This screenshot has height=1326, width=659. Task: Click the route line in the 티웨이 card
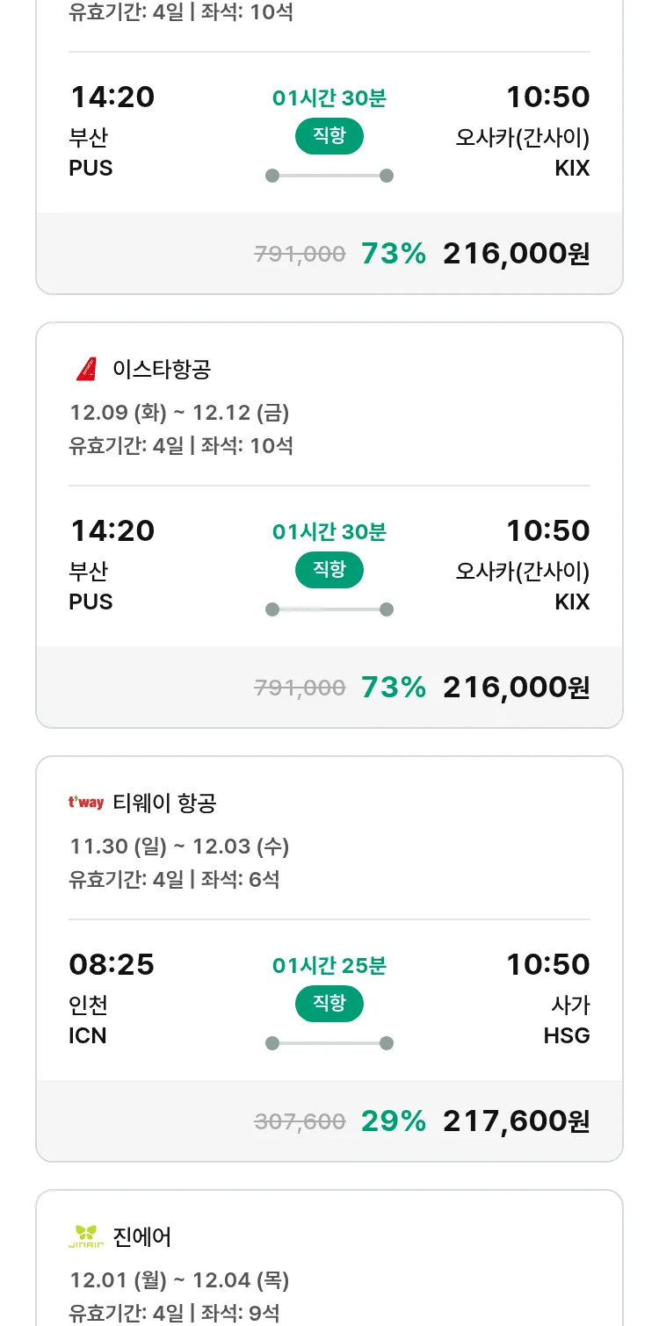pos(329,1043)
